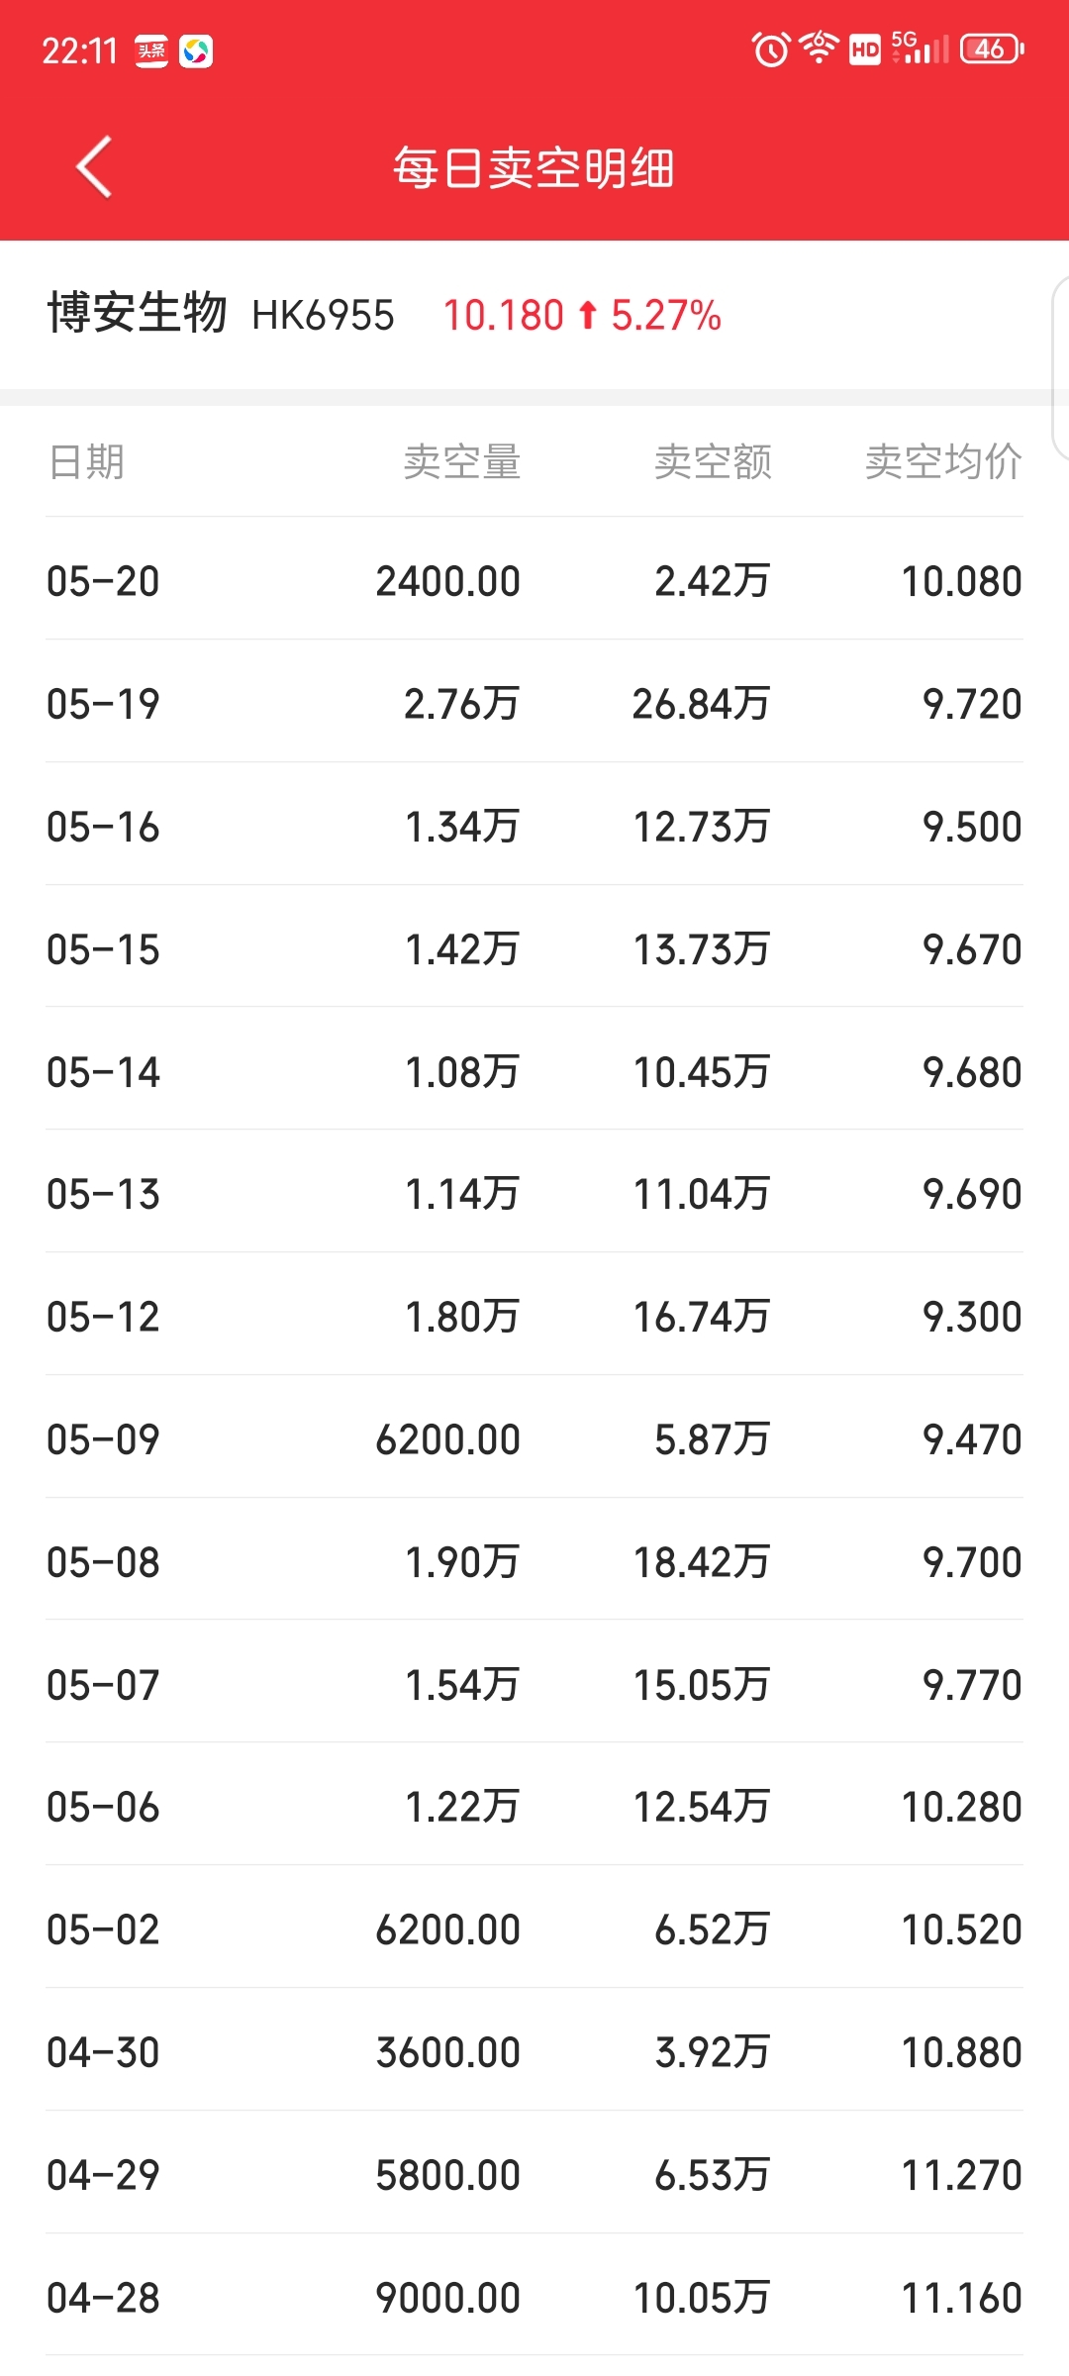Image resolution: width=1069 pixels, height=2376 pixels.
Task: Select the 05-19 row with 26.84万
Action: pos(534,702)
